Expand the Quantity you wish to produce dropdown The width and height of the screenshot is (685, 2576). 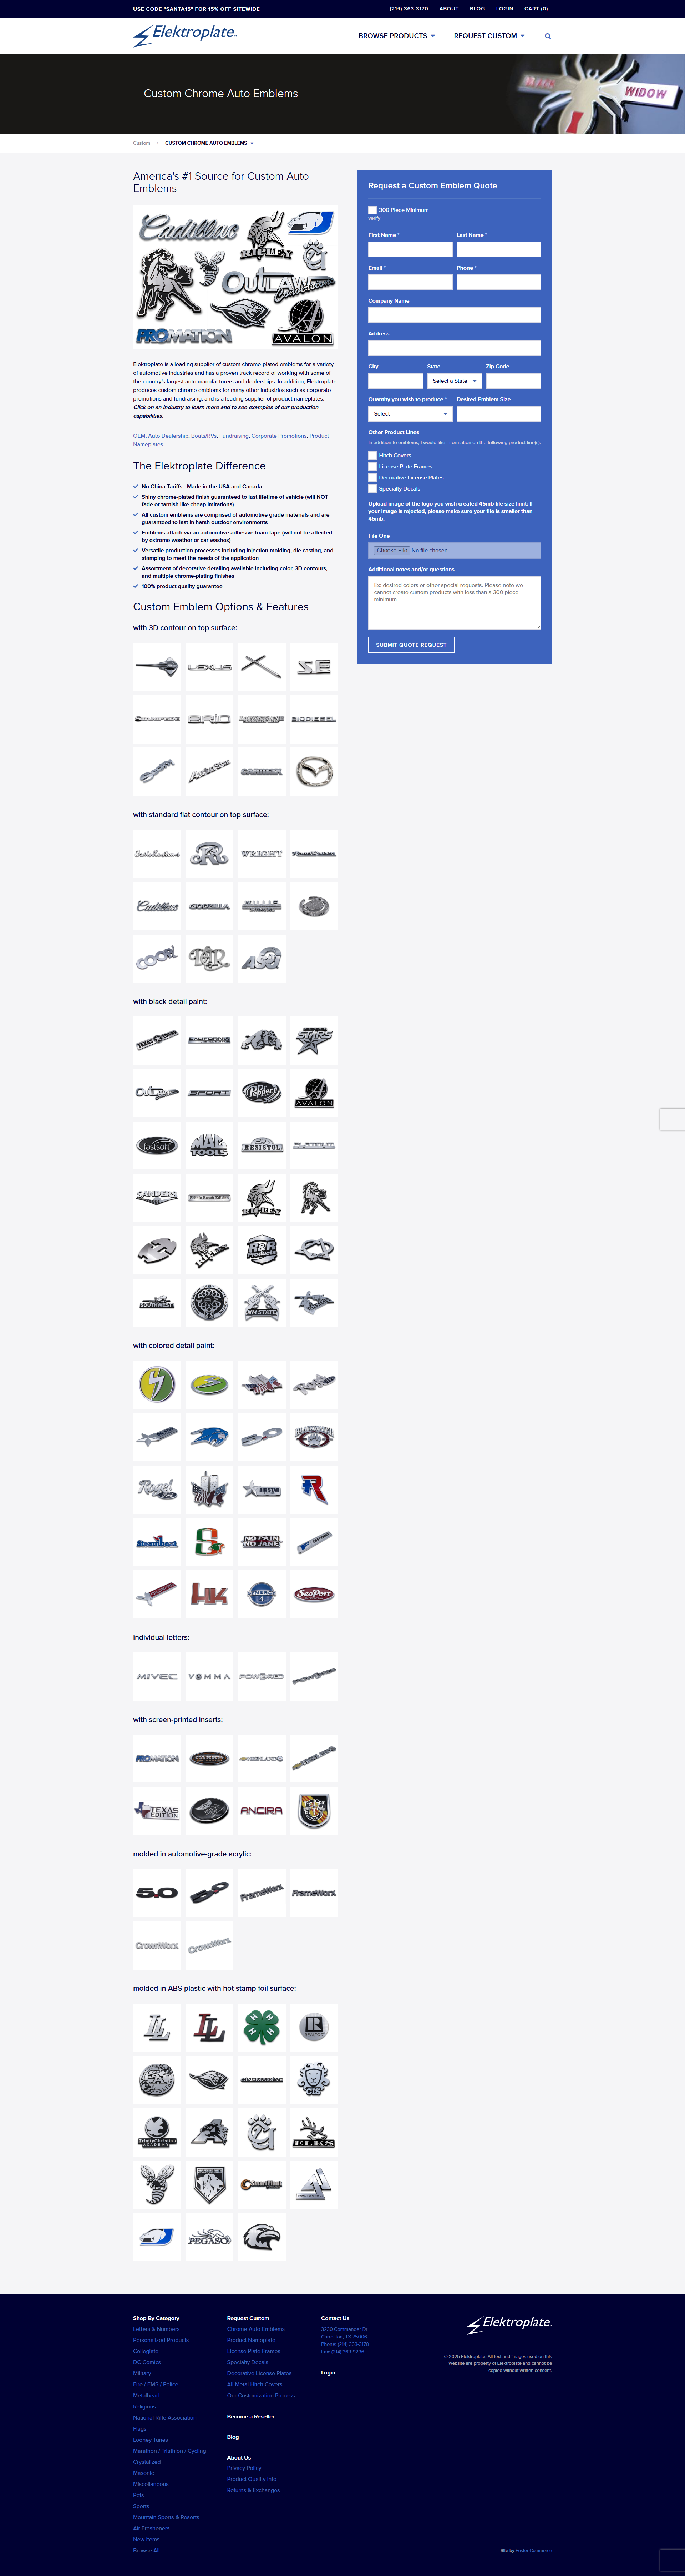[x=410, y=413]
